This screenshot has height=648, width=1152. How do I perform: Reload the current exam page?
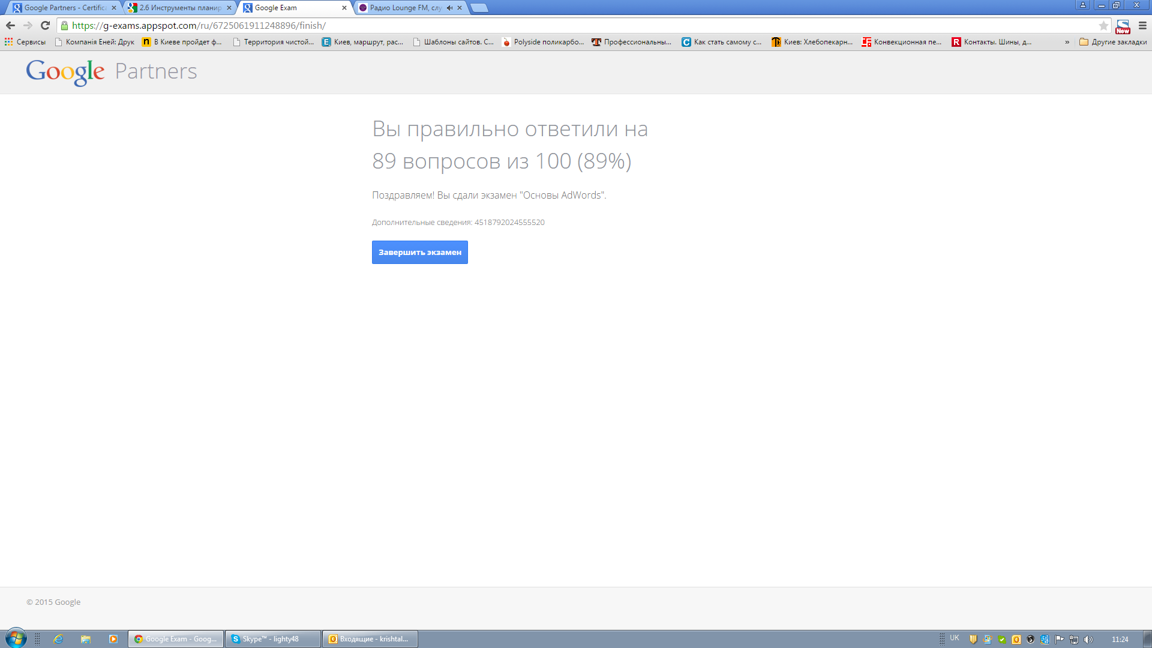[x=45, y=25]
